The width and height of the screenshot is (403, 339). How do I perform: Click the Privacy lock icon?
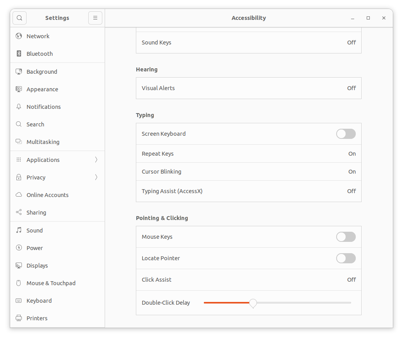(x=19, y=177)
